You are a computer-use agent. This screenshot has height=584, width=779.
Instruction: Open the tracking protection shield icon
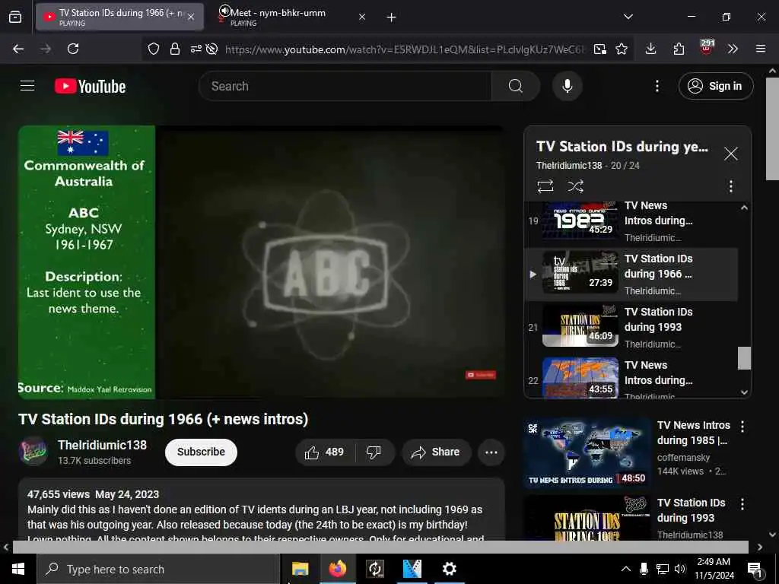pos(154,49)
